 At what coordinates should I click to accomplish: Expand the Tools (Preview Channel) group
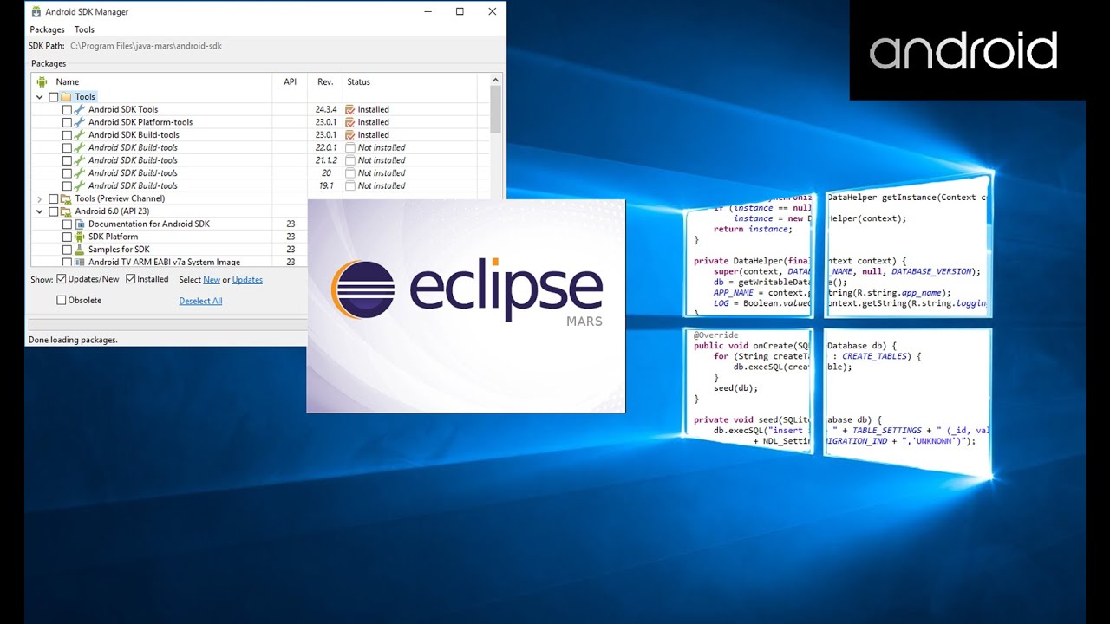[x=40, y=198]
